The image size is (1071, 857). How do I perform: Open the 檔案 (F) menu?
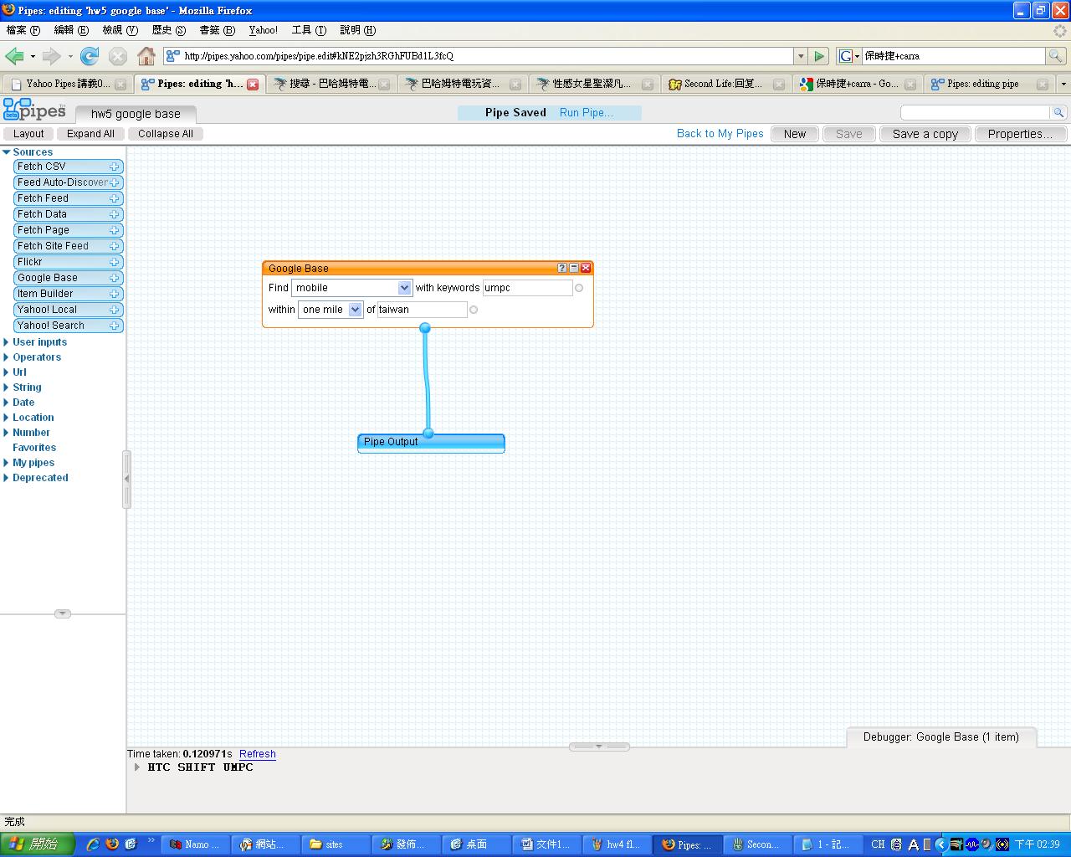click(x=23, y=30)
